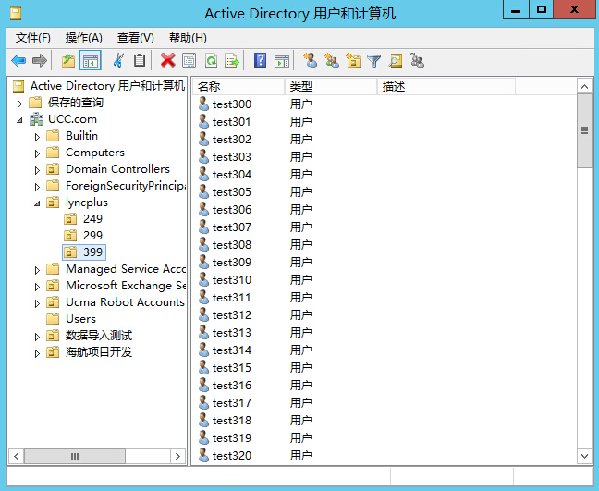The image size is (599, 491).
Task: Select the 249 OU in tree
Action: coord(92,219)
